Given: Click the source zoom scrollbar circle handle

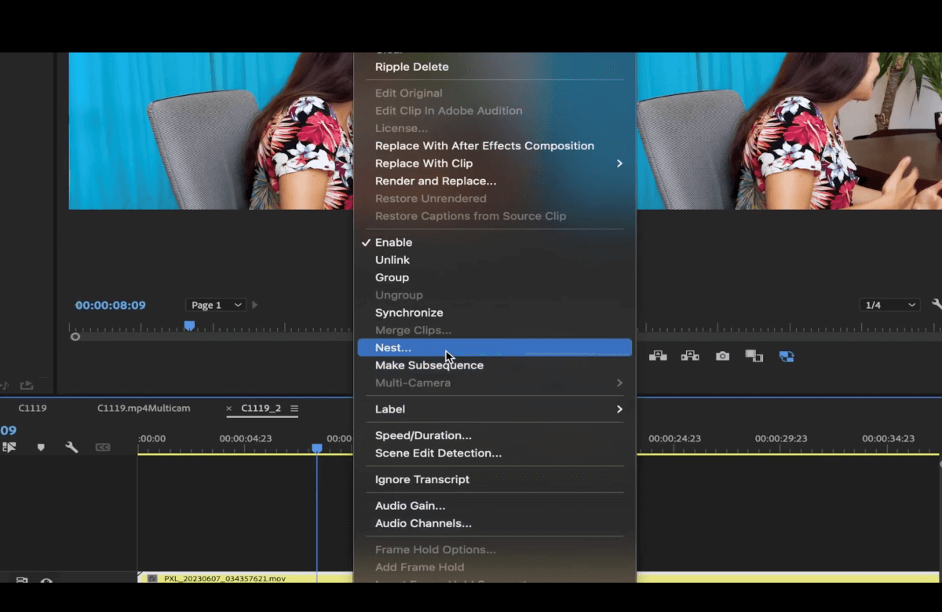Looking at the screenshot, I should point(75,337).
